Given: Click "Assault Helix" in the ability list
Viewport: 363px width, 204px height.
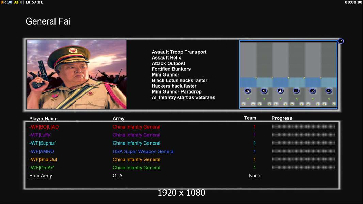Looking at the screenshot, I should tap(167, 58).
